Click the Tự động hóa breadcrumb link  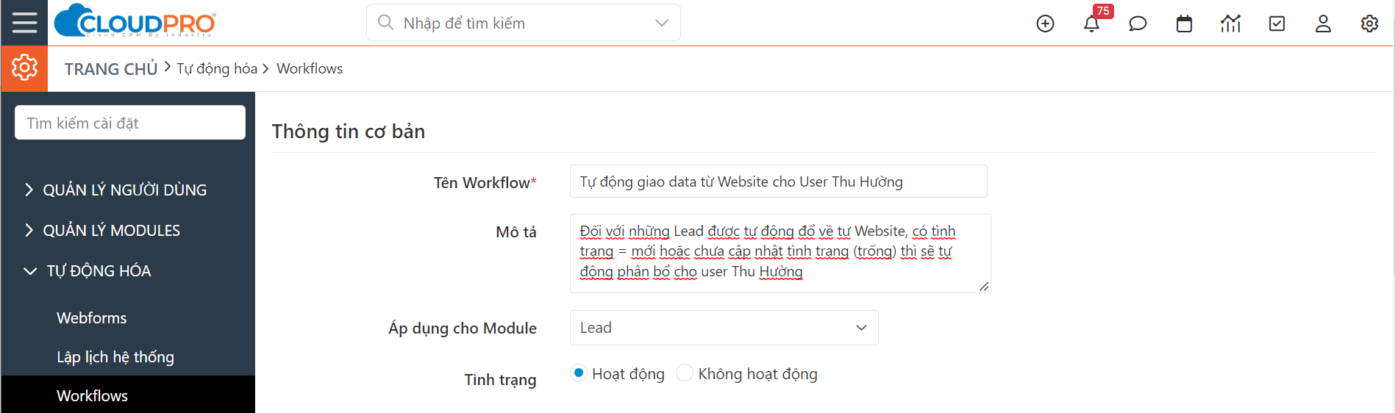tap(217, 68)
